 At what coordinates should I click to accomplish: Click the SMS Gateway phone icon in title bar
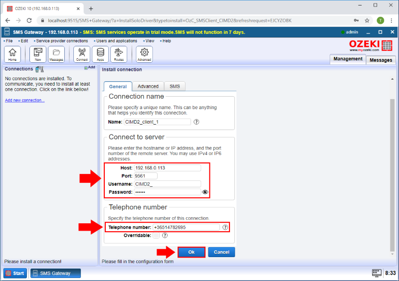point(7,32)
